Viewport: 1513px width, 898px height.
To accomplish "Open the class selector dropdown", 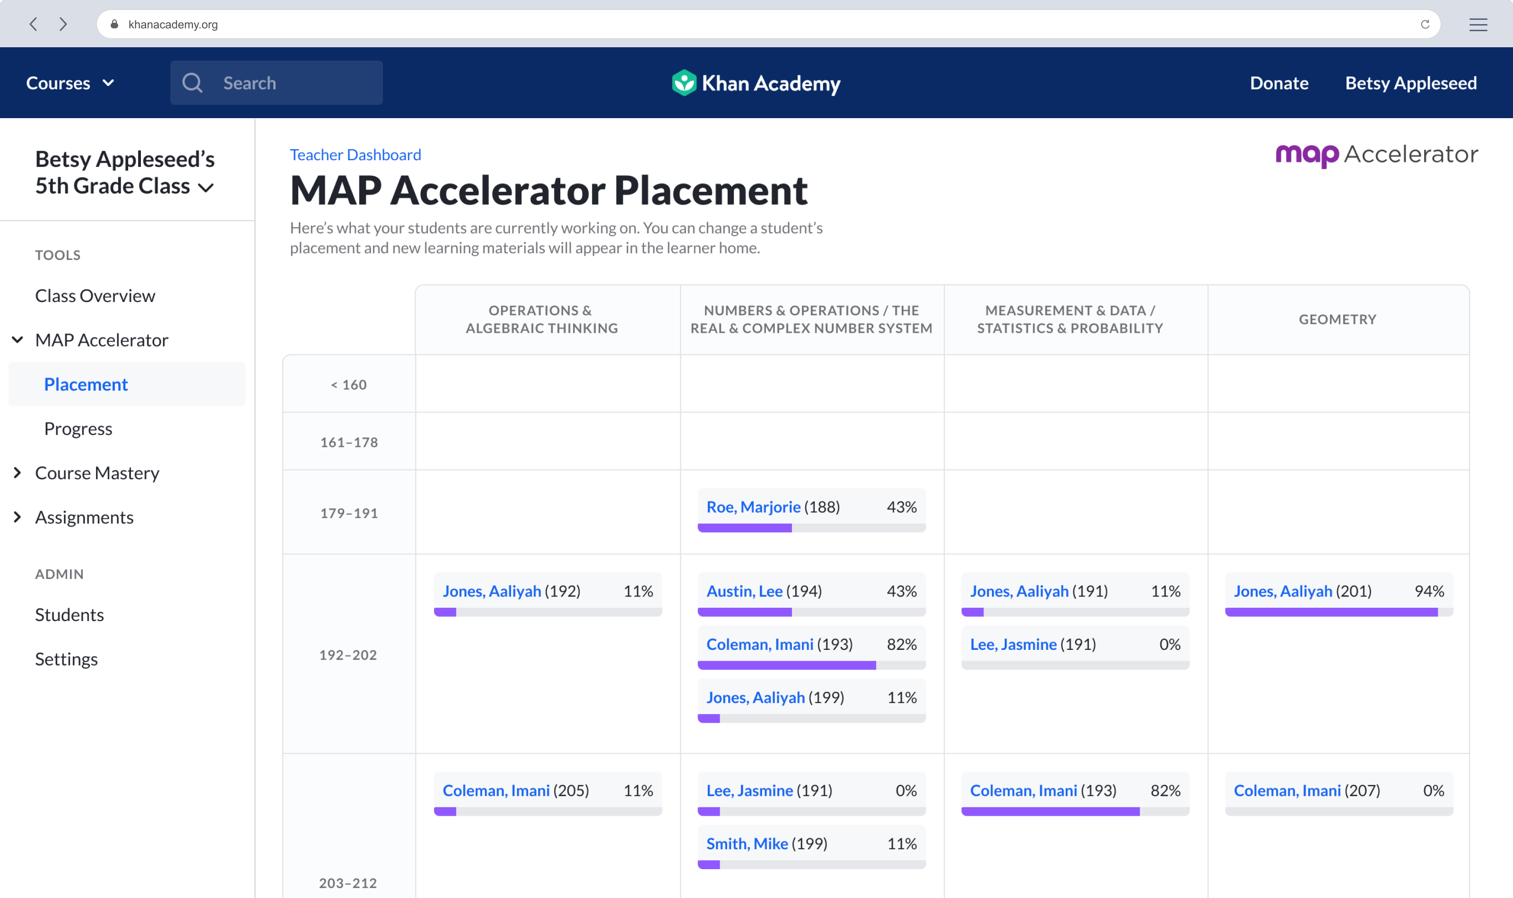I will (x=125, y=173).
